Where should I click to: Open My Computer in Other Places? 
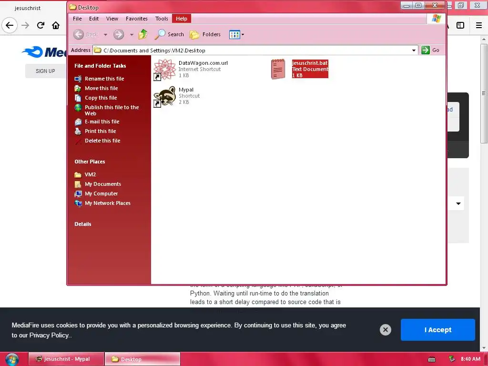coord(101,193)
